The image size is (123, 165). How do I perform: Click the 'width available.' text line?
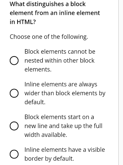click(x=46, y=135)
